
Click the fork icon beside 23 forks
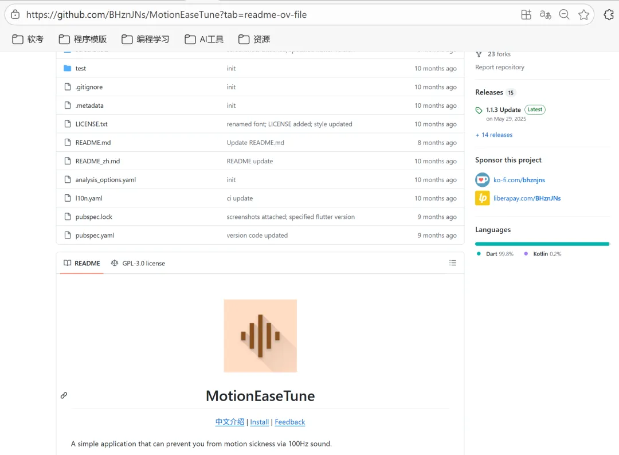pyautogui.click(x=479, y=54)
